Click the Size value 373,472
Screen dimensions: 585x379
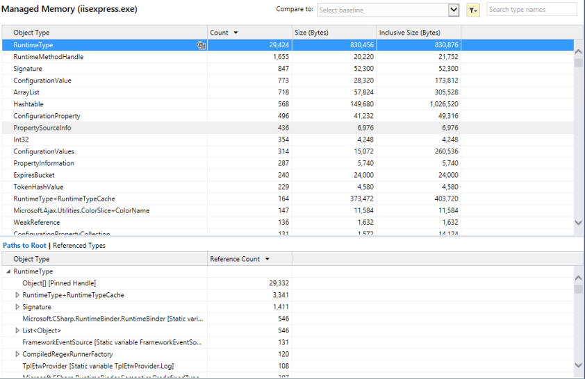click(x=362, y=199)
